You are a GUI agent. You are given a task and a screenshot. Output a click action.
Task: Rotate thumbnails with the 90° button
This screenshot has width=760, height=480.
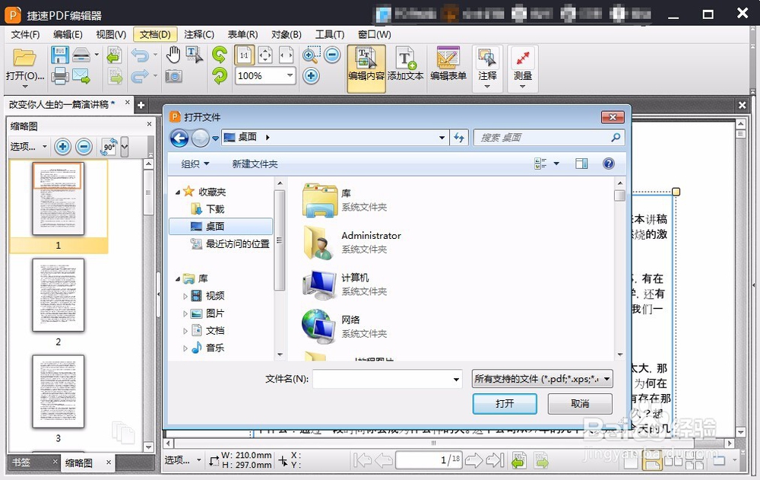[x=109, y=146]
